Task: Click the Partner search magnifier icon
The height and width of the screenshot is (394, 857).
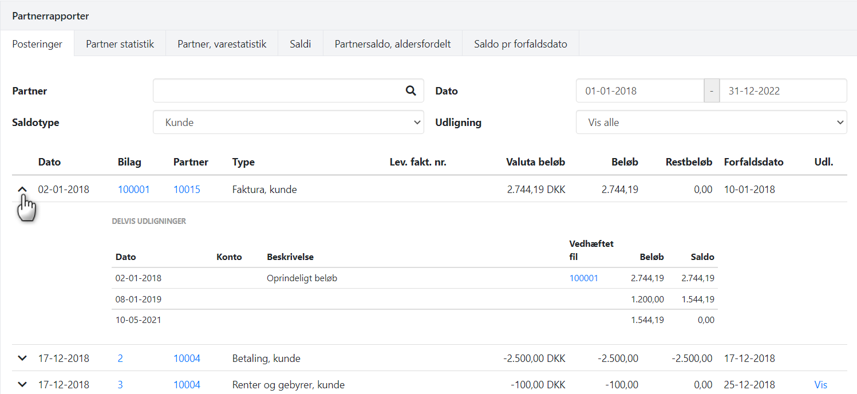Action: click(410, 90)
